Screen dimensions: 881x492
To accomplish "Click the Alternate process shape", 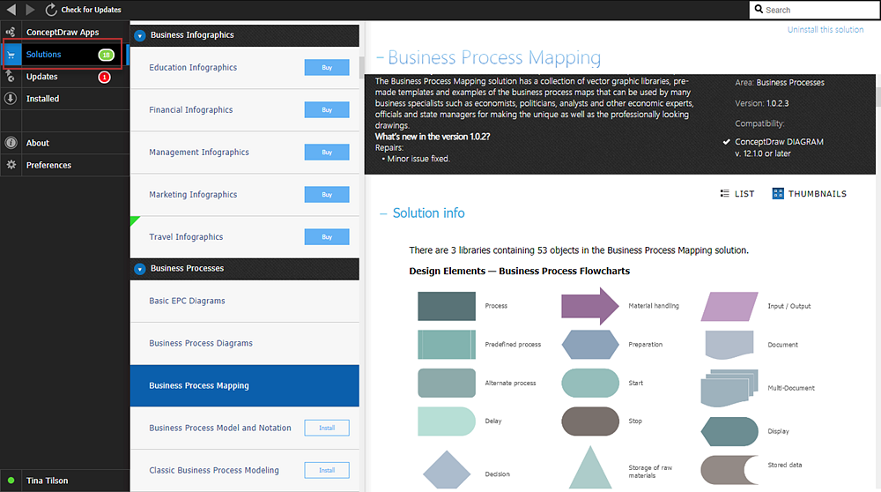I will 447,383.
